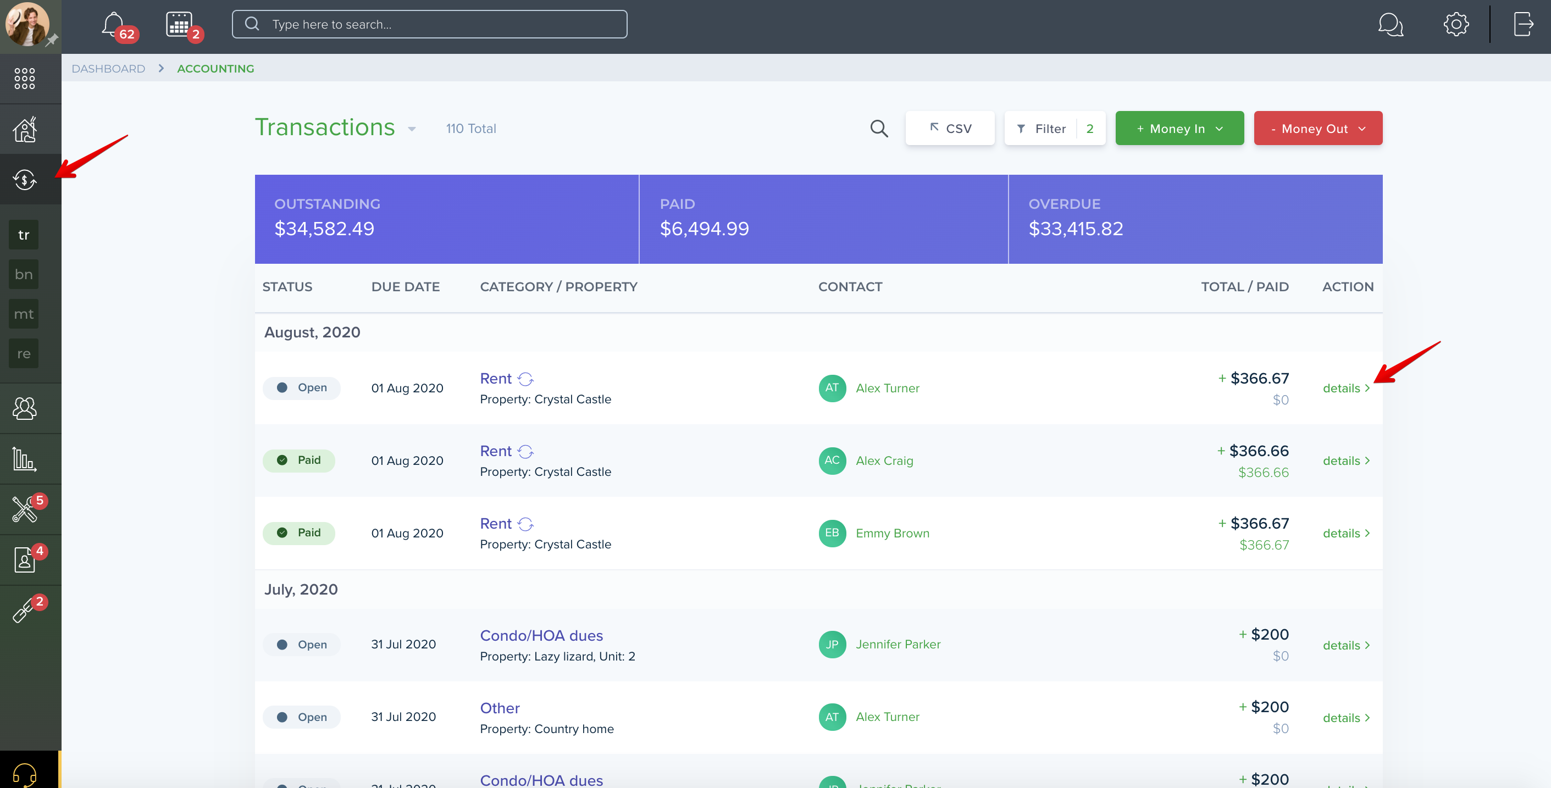The width and height of the screenshot is (1551, 788).
Task: Open the 'Other' category for Country home
Action: [x=500, y=708]
